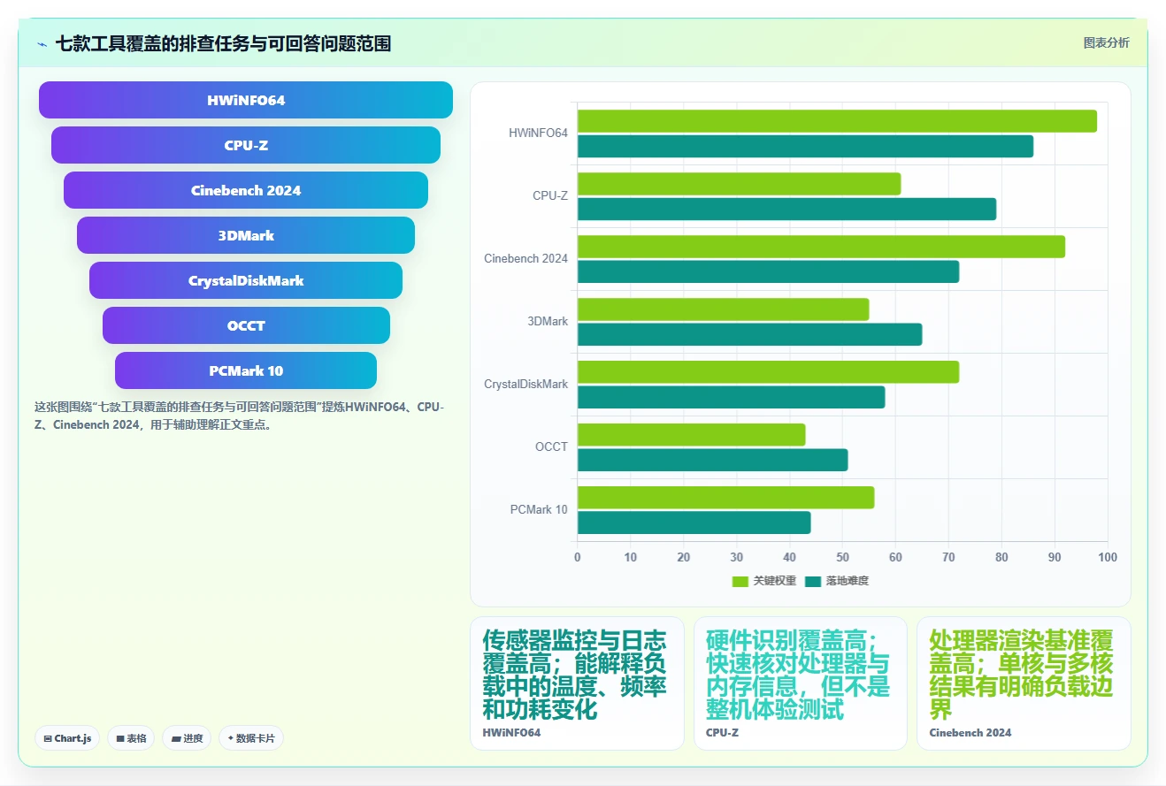Select the CrystalDiskMark funnel bar
The height and width of the screenshot is (786, 1166).
point(246,280)
